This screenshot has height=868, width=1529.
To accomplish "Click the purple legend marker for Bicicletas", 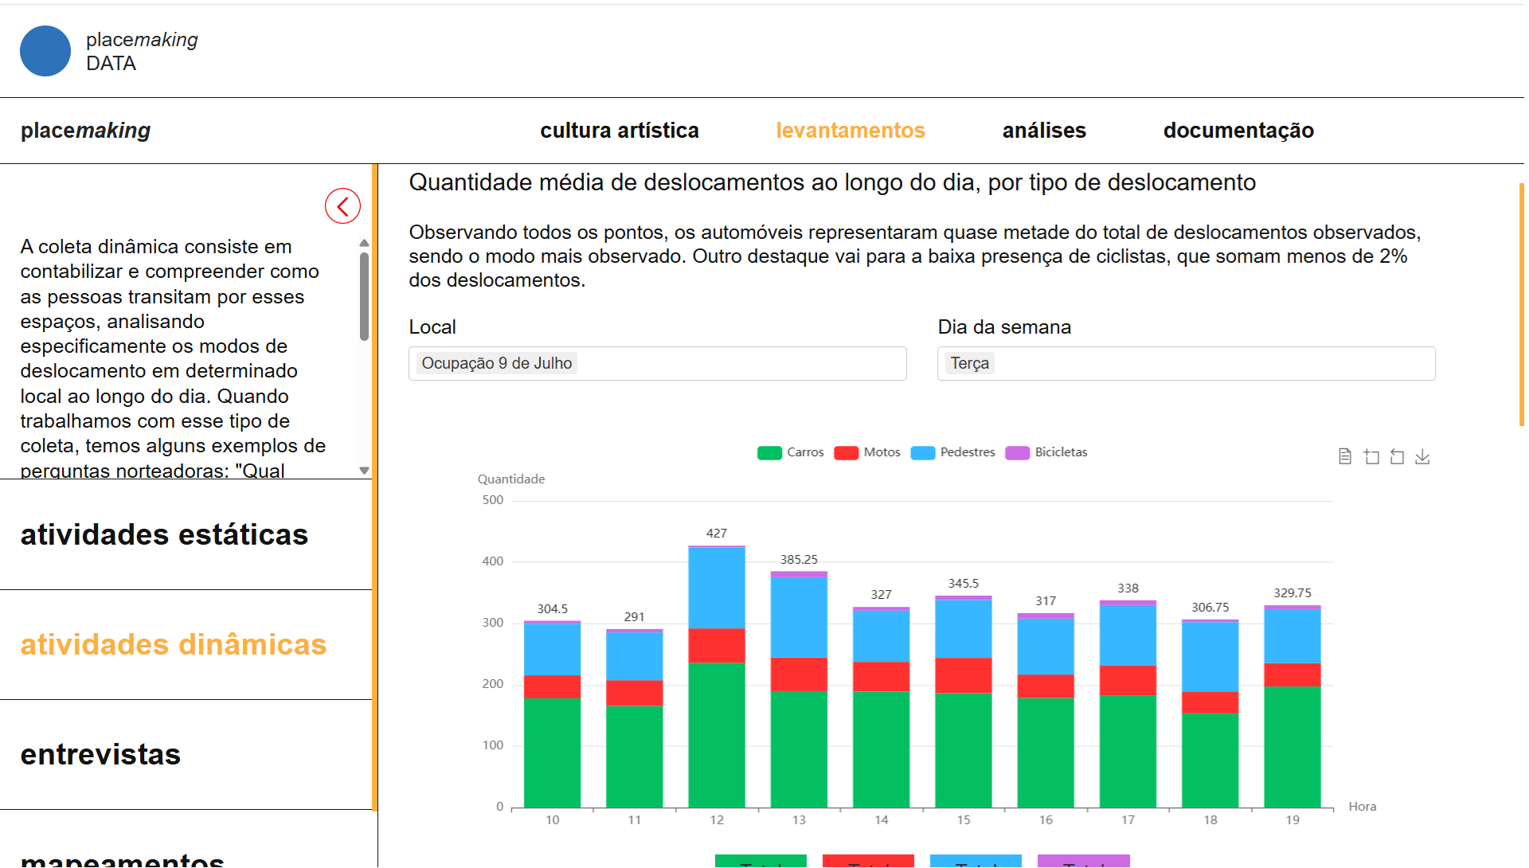I will (1016, 452).
